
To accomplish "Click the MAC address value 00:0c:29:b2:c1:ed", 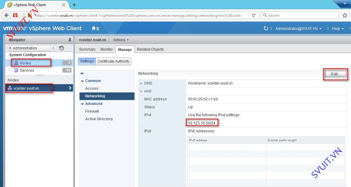I will 203,99.
